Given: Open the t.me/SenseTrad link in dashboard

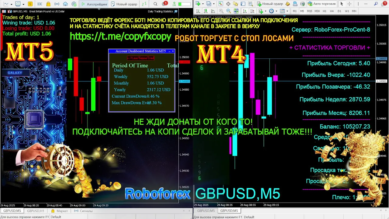Looking at the screenshot, I should (x=141, y=58).
